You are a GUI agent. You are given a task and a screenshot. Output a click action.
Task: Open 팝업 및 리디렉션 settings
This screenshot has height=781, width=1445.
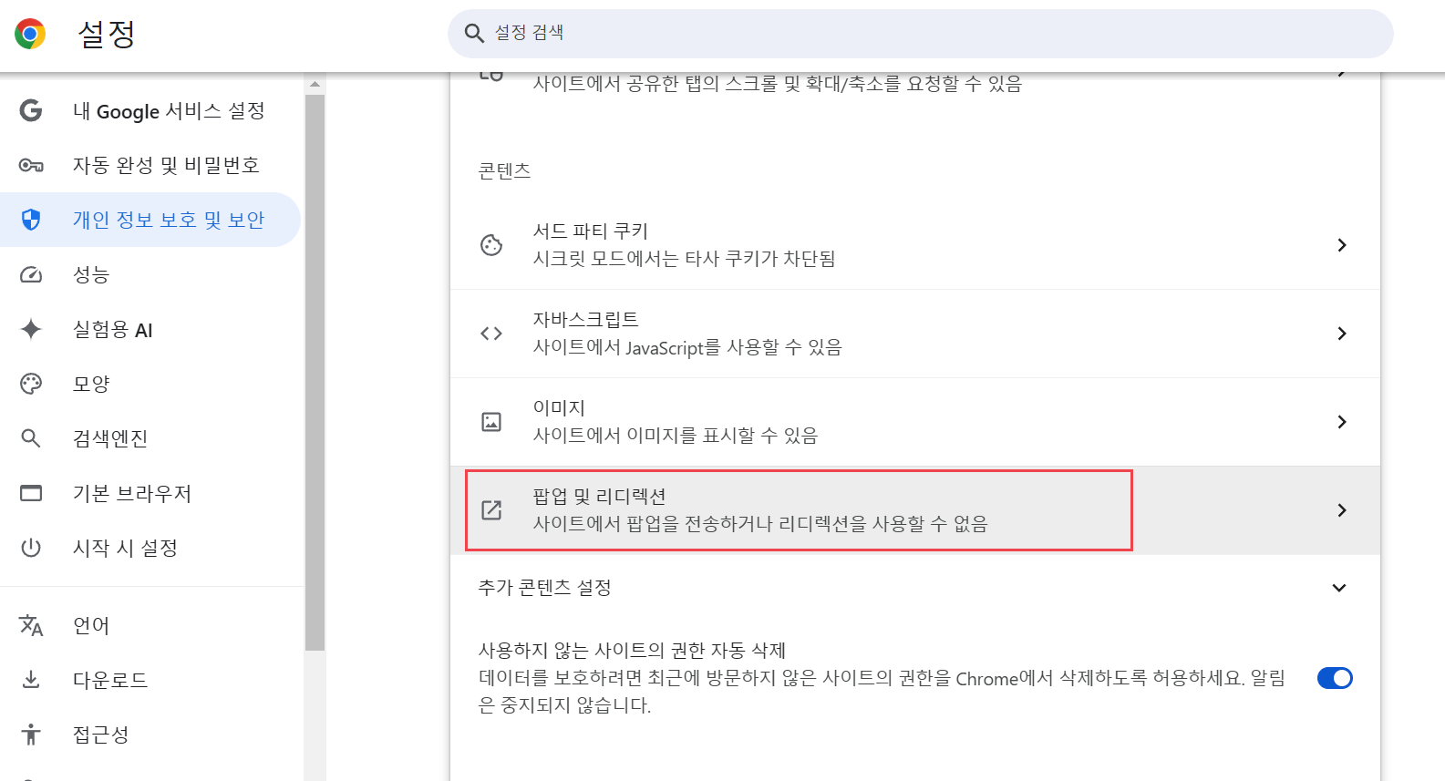tap(915, 510)
